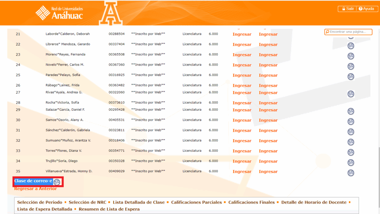The height and width of the screenshot is (214, 380).
Task: Open Calificaciones Finales page
Action: [251, 203]
